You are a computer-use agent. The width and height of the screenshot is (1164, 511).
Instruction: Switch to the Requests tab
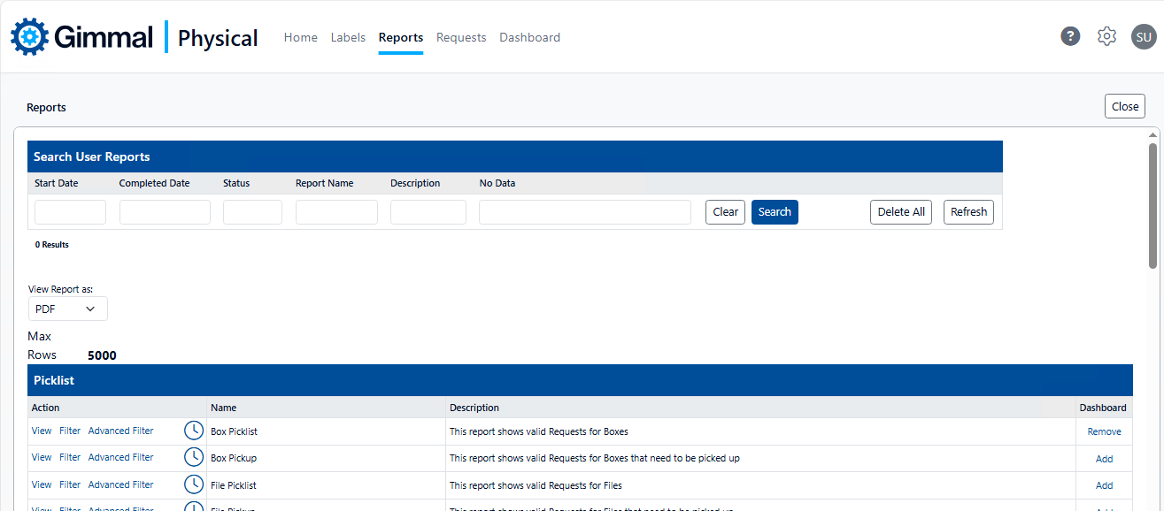461,37
